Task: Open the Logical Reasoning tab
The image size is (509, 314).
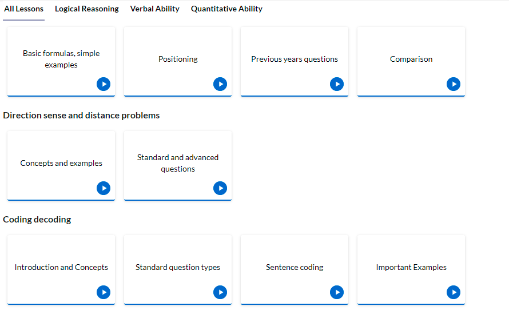Action: [x=87, y=9]
